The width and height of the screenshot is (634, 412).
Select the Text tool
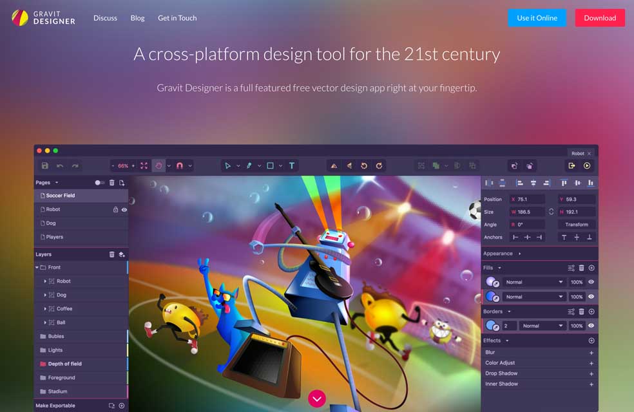pos(291,165)
